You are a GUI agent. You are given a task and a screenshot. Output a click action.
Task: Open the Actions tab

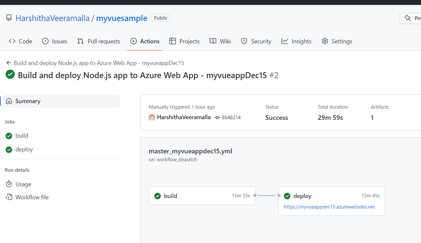(145, 41)
